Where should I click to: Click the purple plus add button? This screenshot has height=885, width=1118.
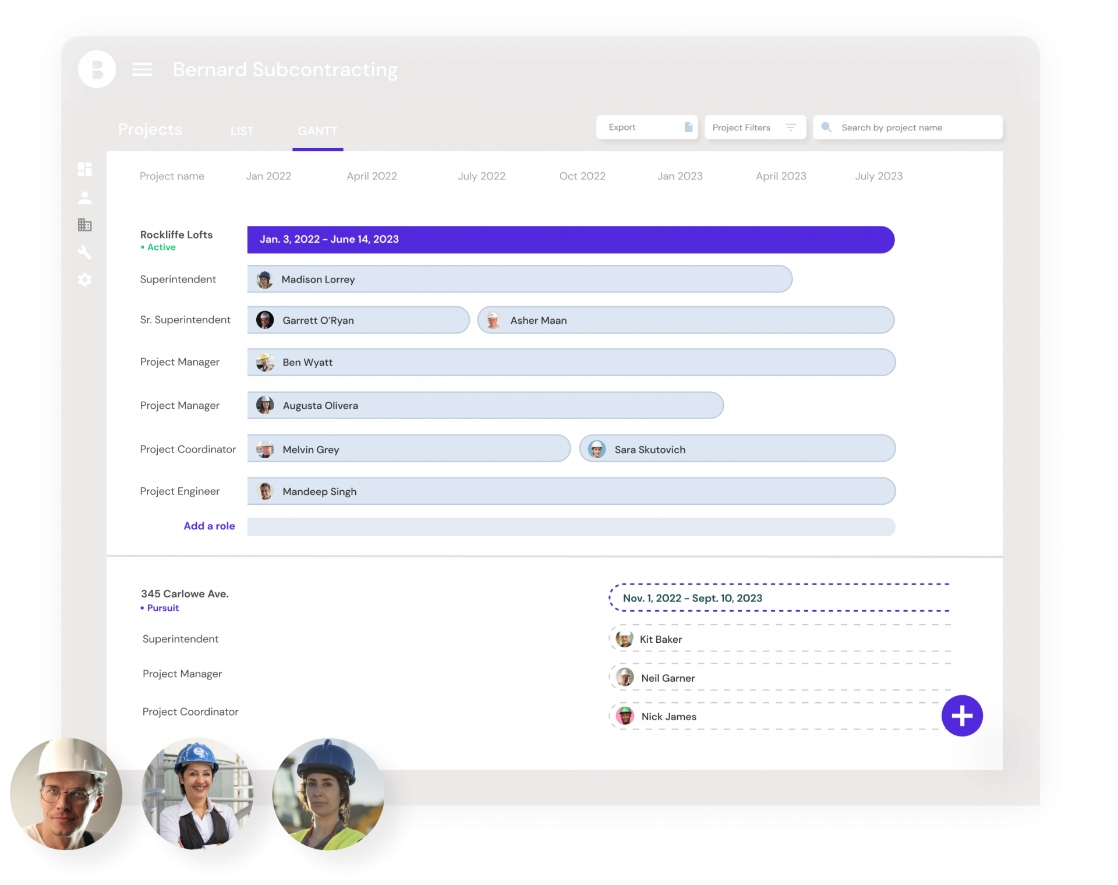[961, 716]
